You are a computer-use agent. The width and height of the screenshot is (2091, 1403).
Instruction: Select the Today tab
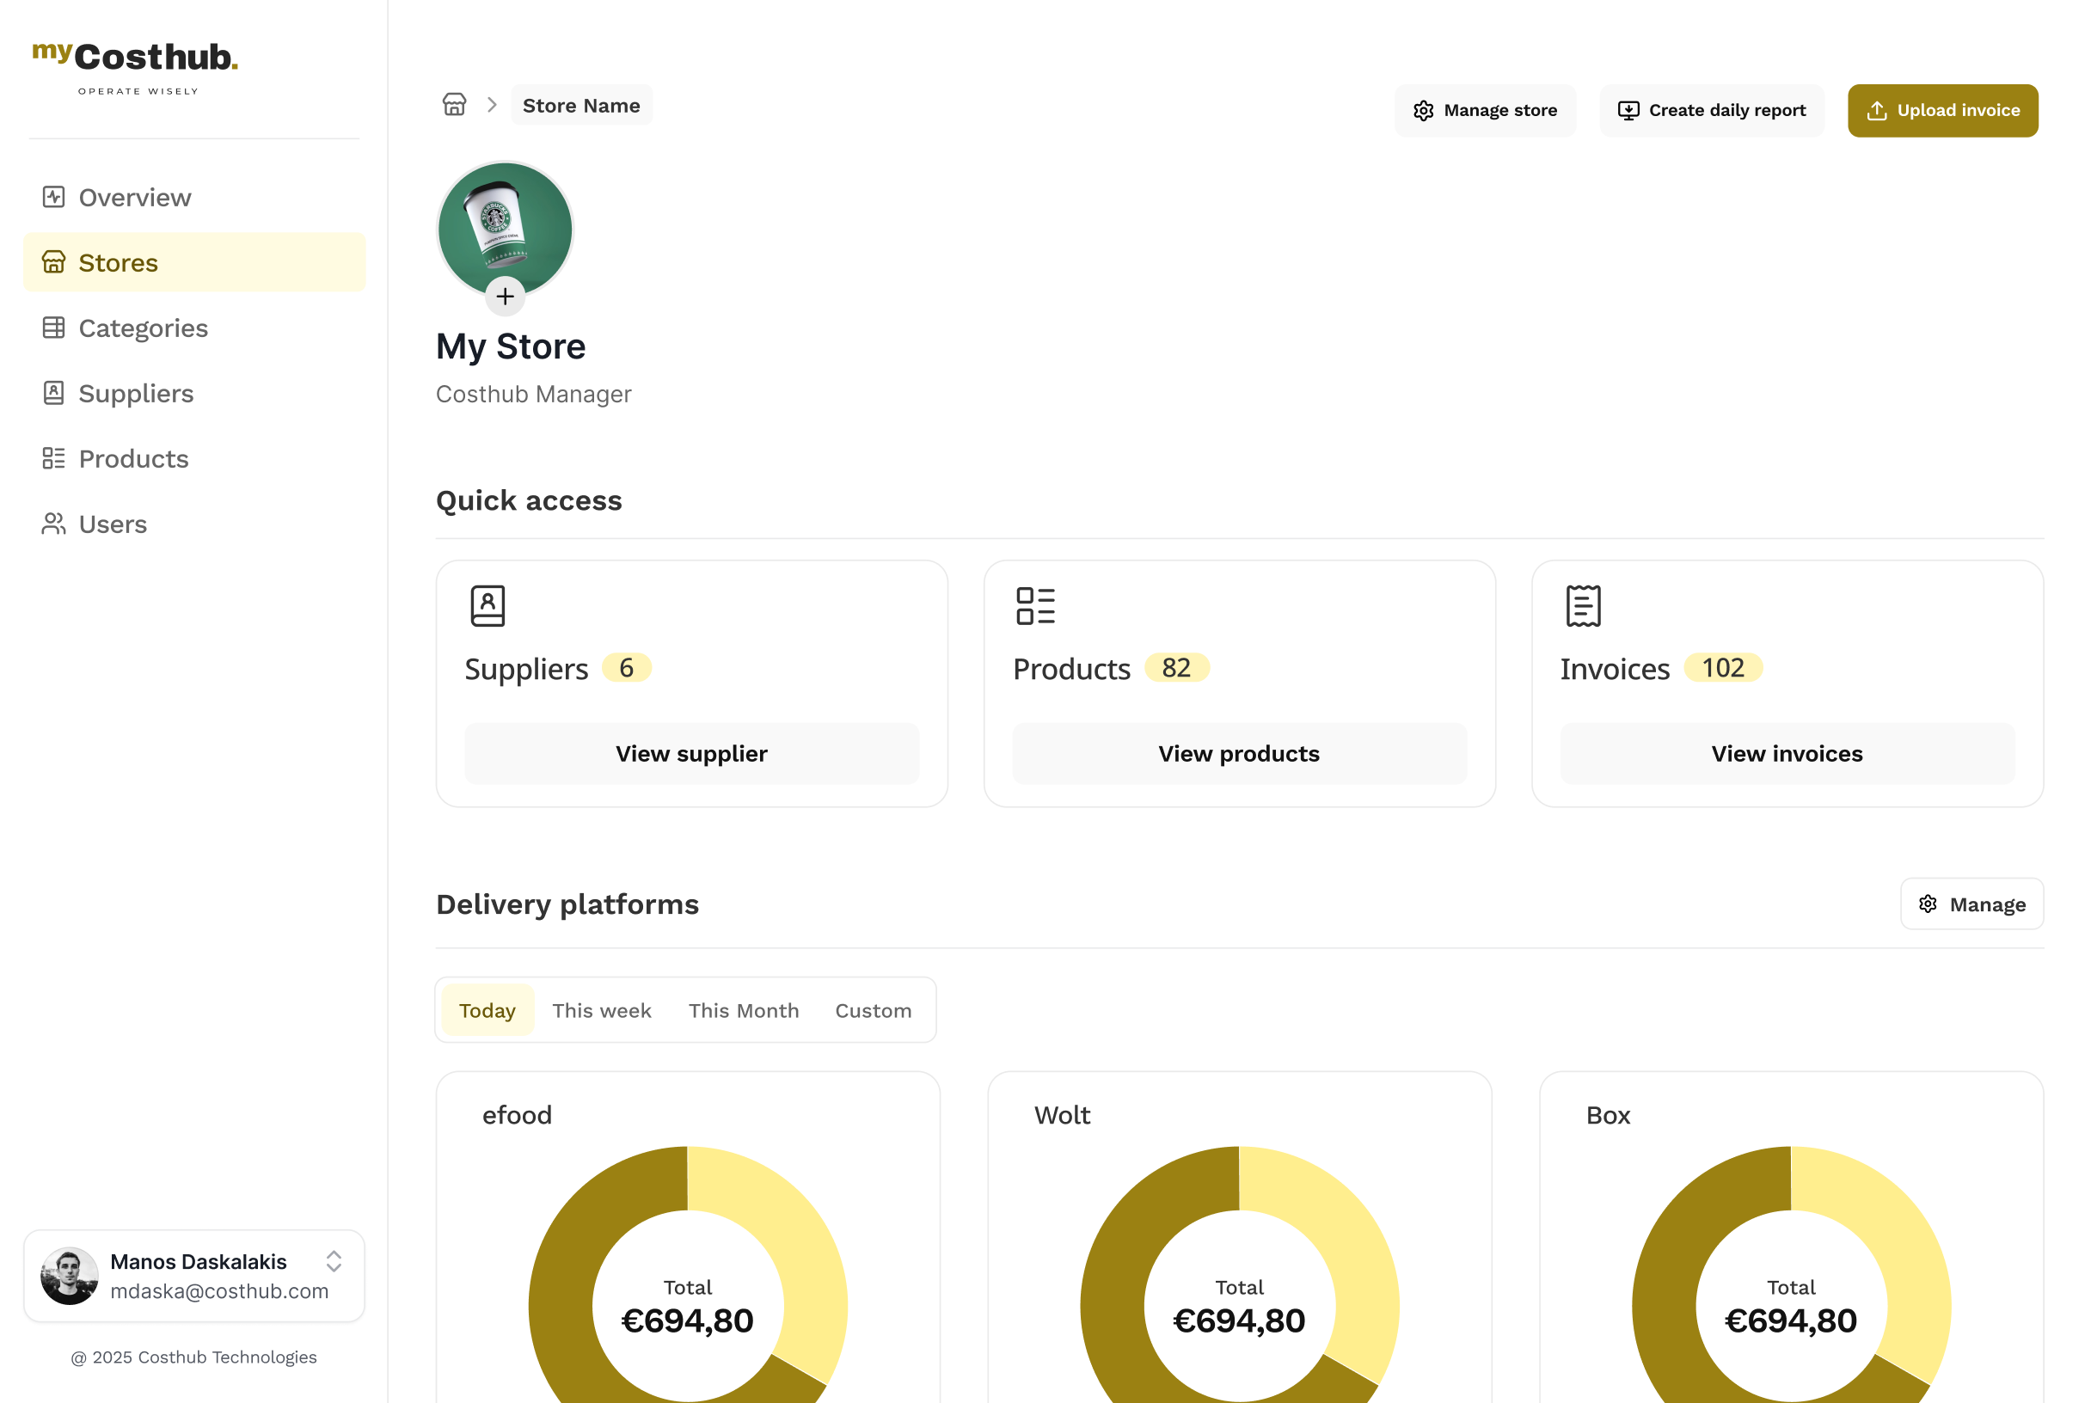coord(487,1009)
